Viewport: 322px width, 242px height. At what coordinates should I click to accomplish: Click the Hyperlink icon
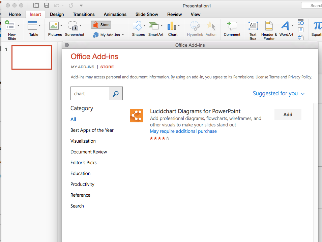195,26
